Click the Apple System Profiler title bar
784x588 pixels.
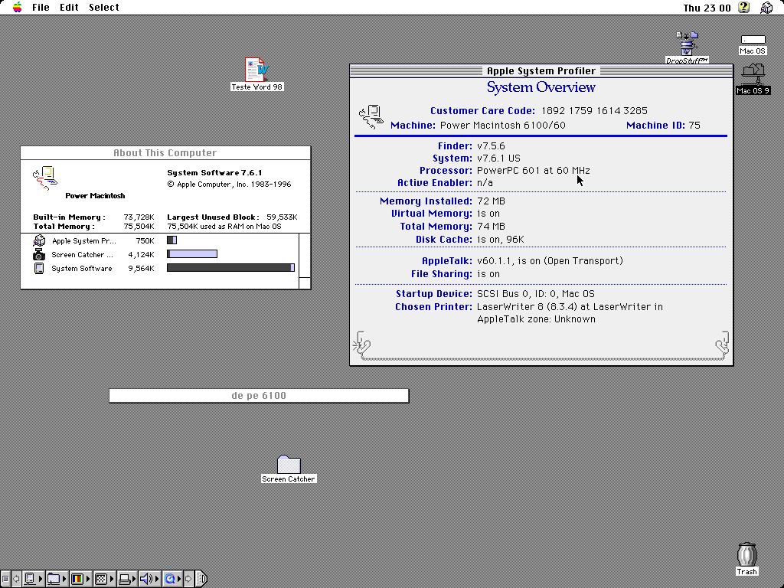click(541, 71)
